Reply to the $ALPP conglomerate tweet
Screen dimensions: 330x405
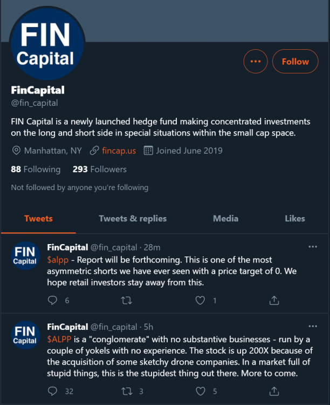click(x=52, y=391)
